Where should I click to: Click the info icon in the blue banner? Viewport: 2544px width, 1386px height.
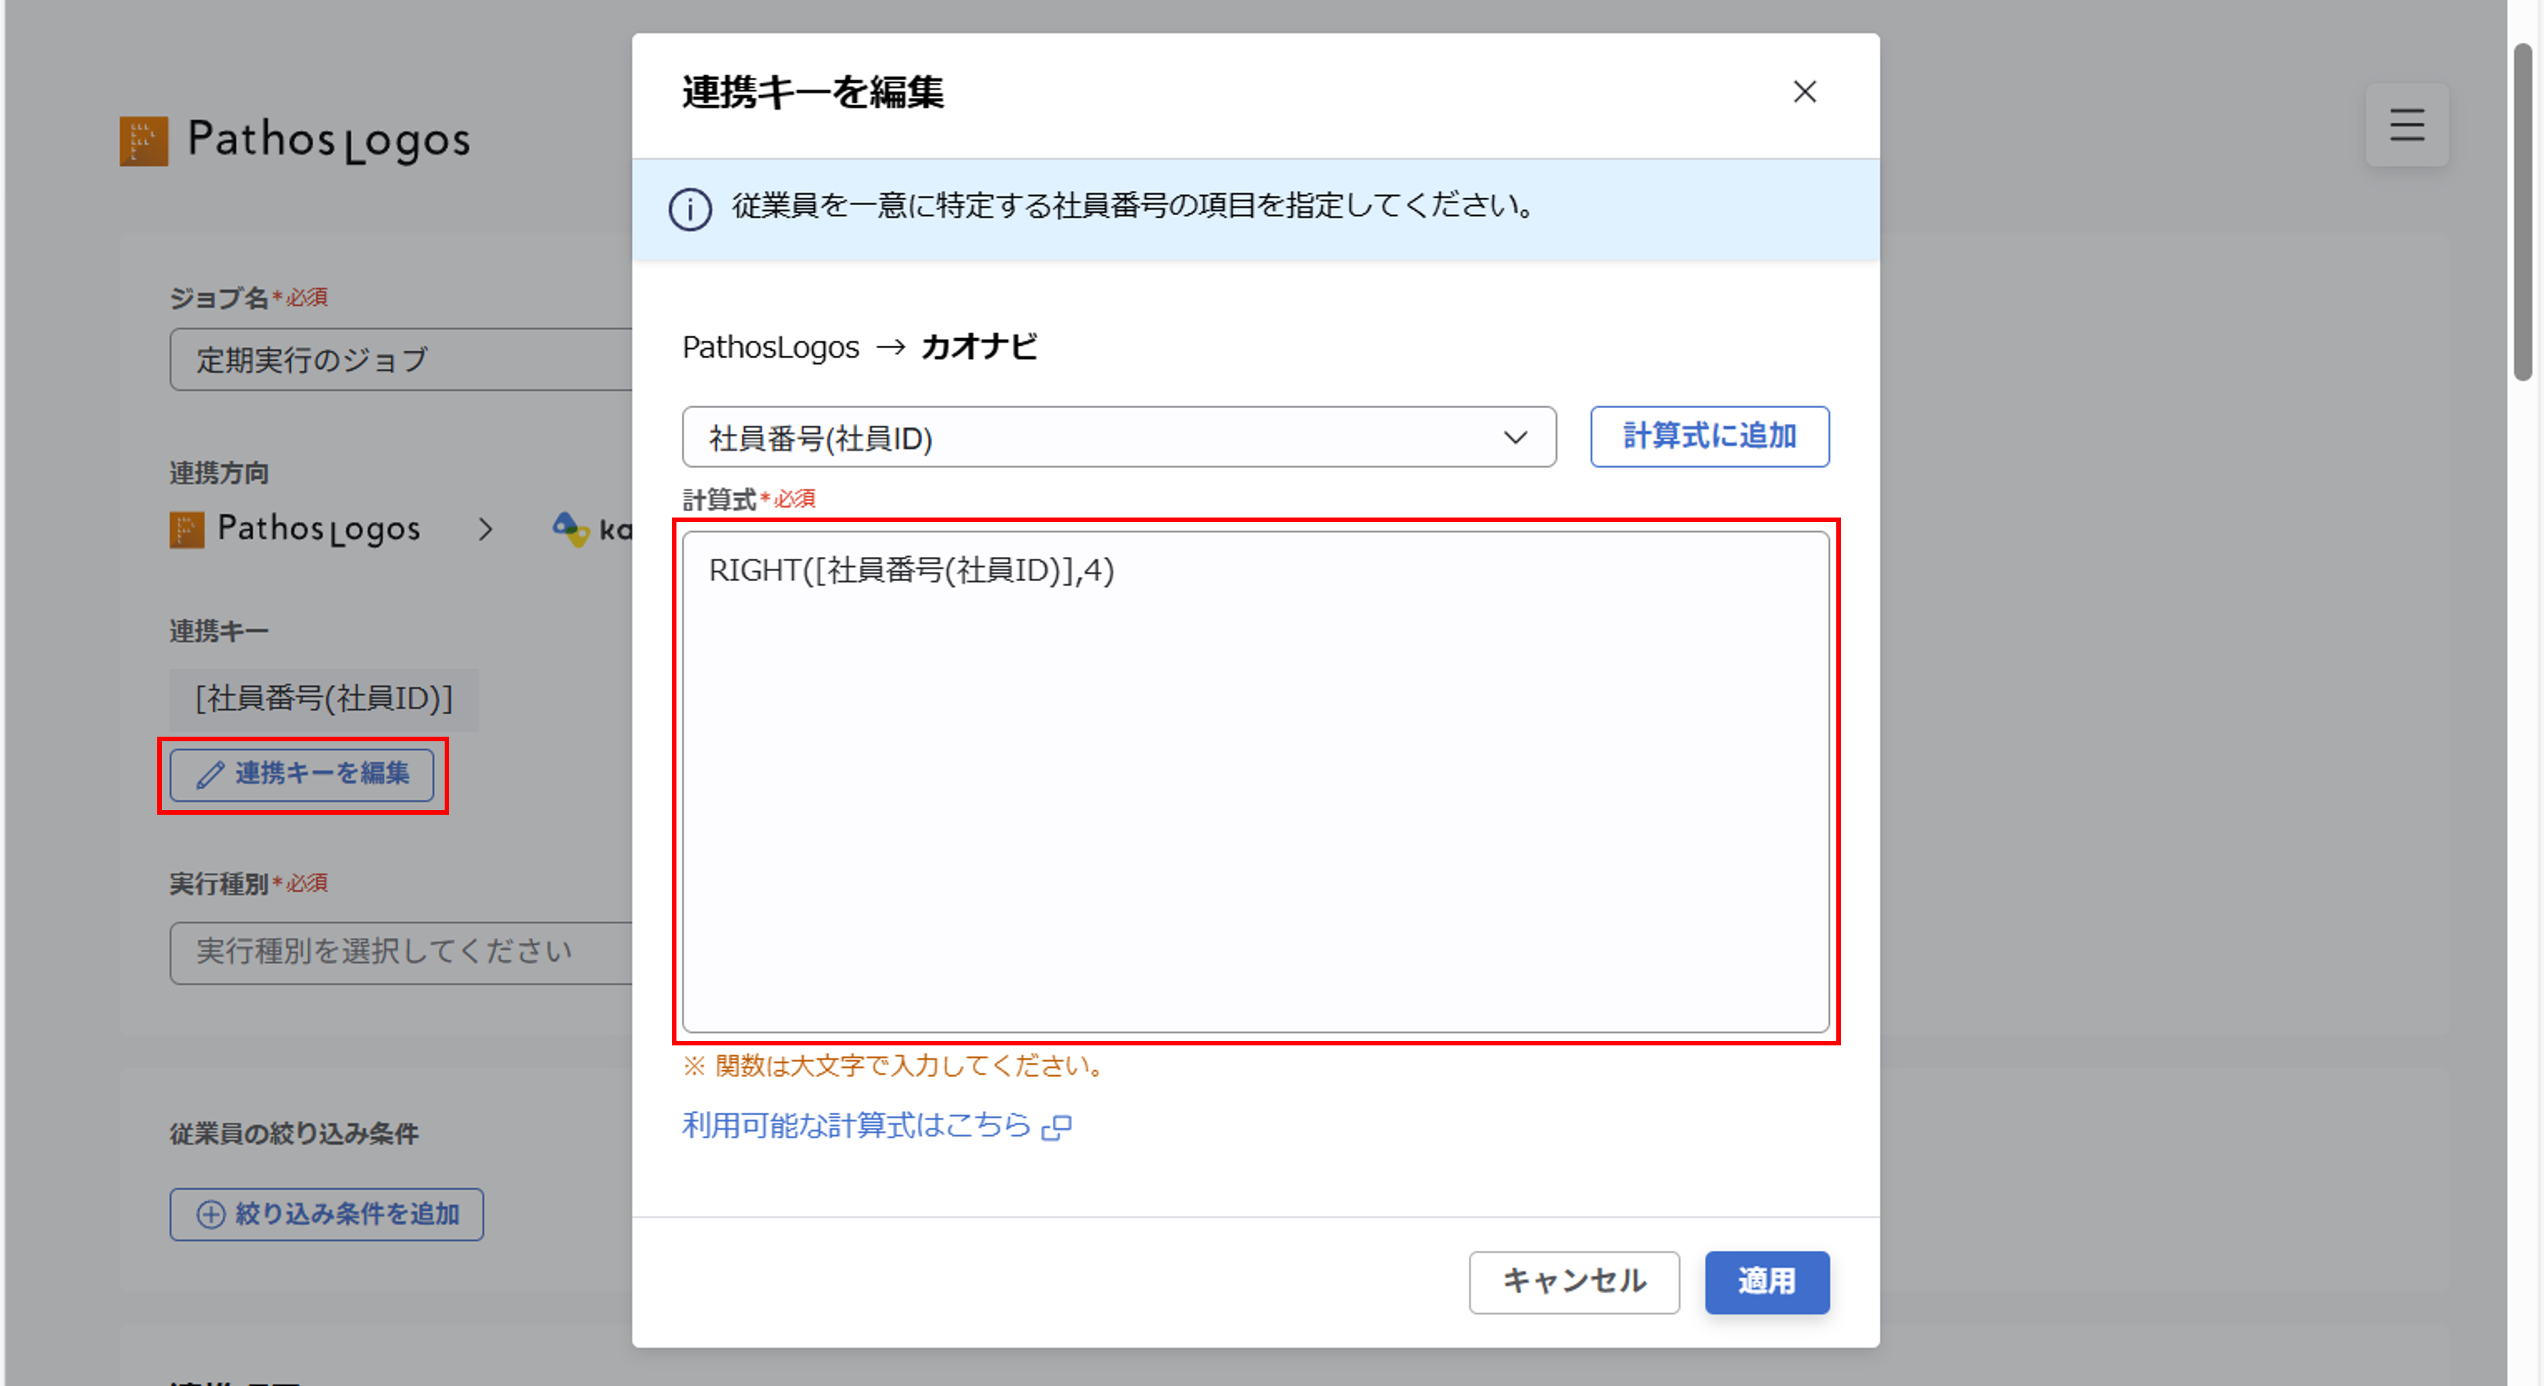click(689, 209)
